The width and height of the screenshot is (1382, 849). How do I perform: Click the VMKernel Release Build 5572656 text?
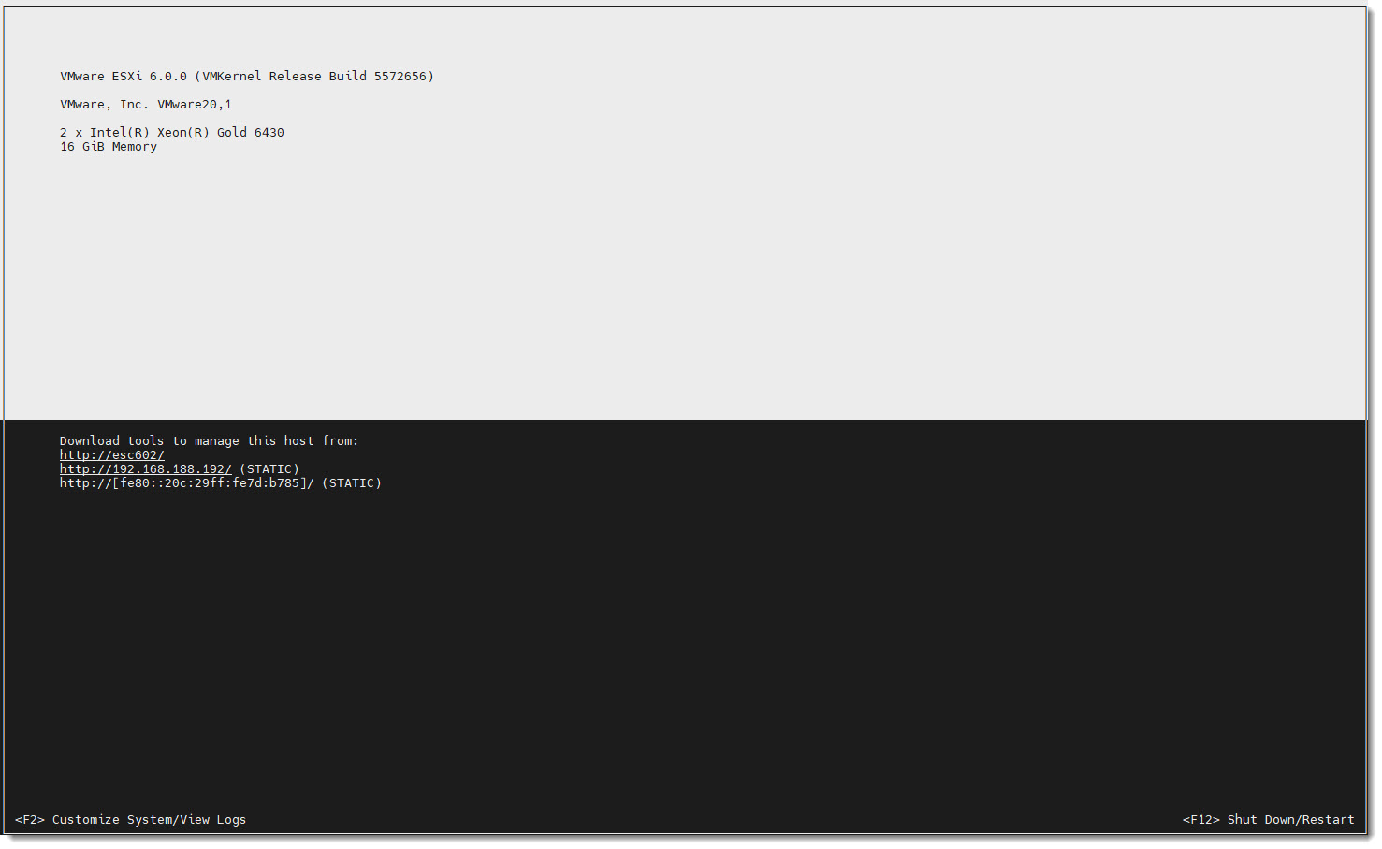(317, 77)
